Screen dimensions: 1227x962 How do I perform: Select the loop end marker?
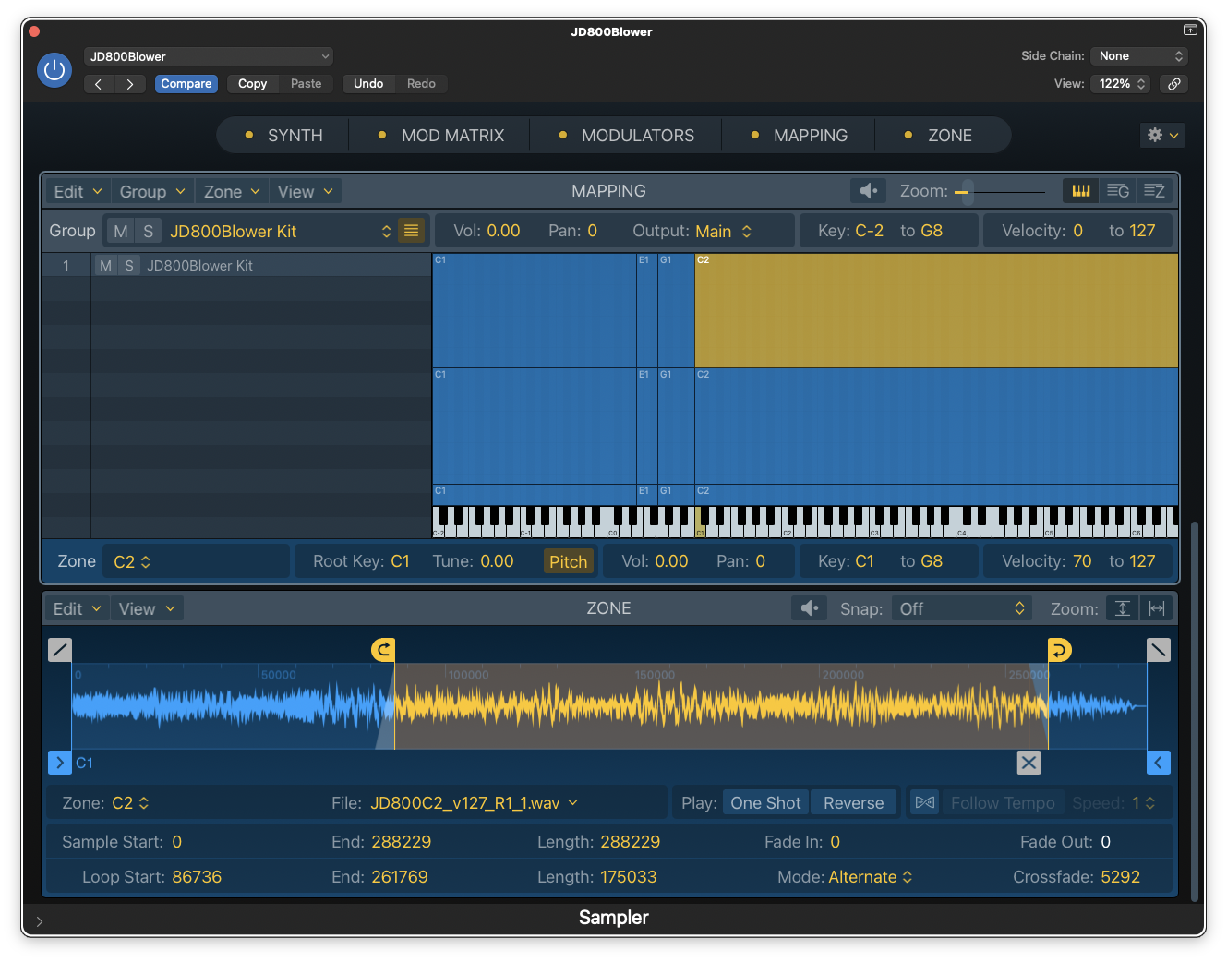1060,650
